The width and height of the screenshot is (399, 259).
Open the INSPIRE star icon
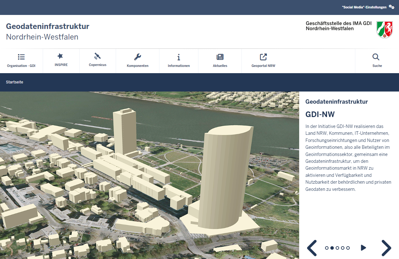60,56
